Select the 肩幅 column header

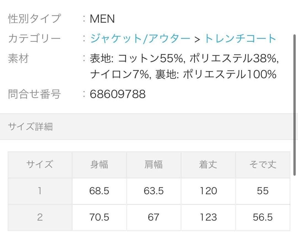pyautogui.click(x=153, y=165)
